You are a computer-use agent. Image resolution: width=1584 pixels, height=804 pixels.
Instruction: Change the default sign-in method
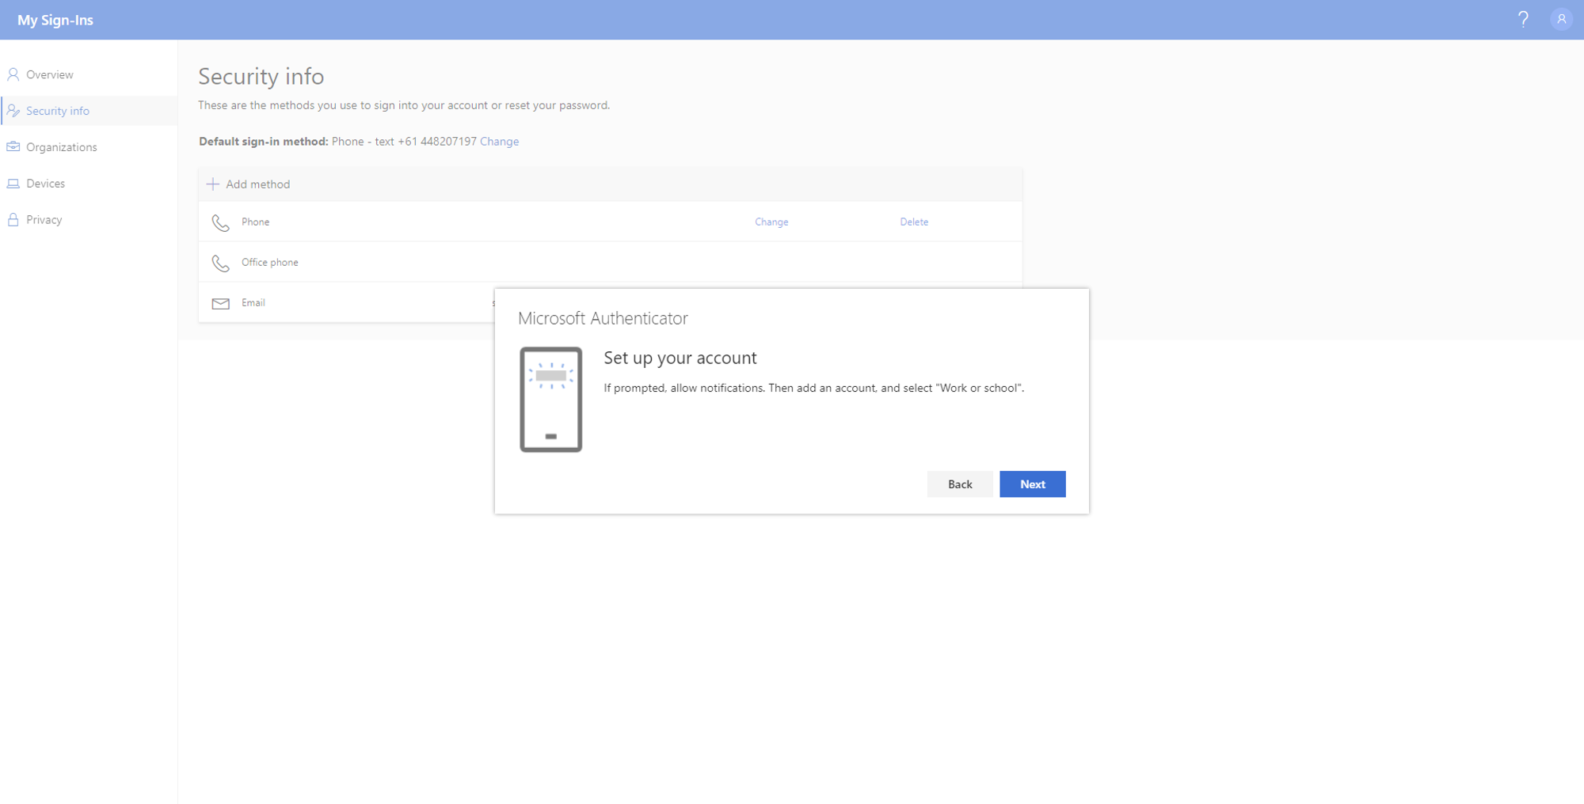[x=499, y=142]
